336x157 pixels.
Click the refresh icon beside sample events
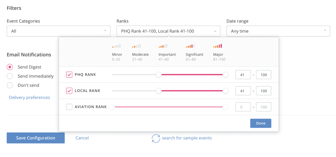point(156,138)
